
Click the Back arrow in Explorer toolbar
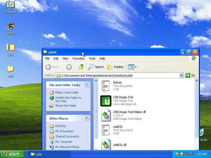(48, 67)
